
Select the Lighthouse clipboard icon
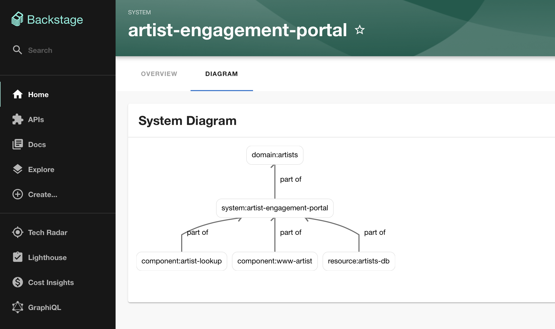point(17,257)
